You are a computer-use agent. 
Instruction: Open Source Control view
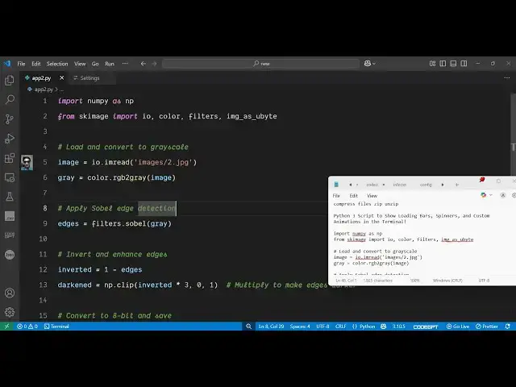coord(10,119)
